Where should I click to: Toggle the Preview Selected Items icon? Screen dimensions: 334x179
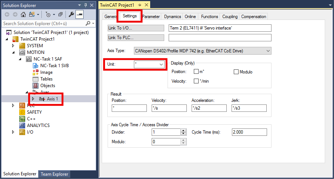(x=80, y=14)
